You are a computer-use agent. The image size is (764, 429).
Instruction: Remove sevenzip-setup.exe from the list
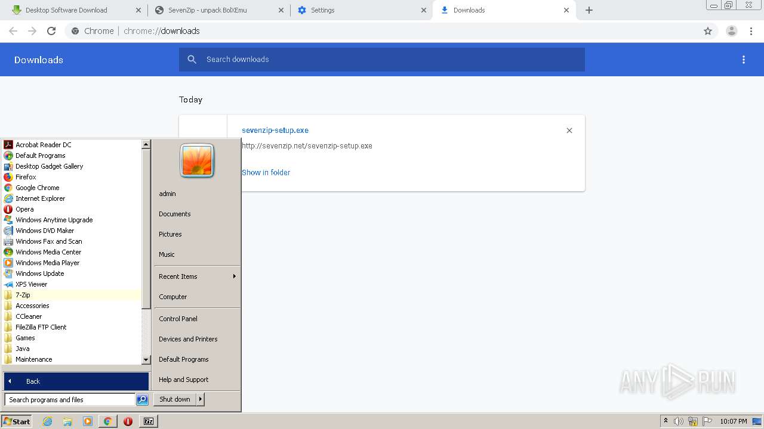[569, 130]
